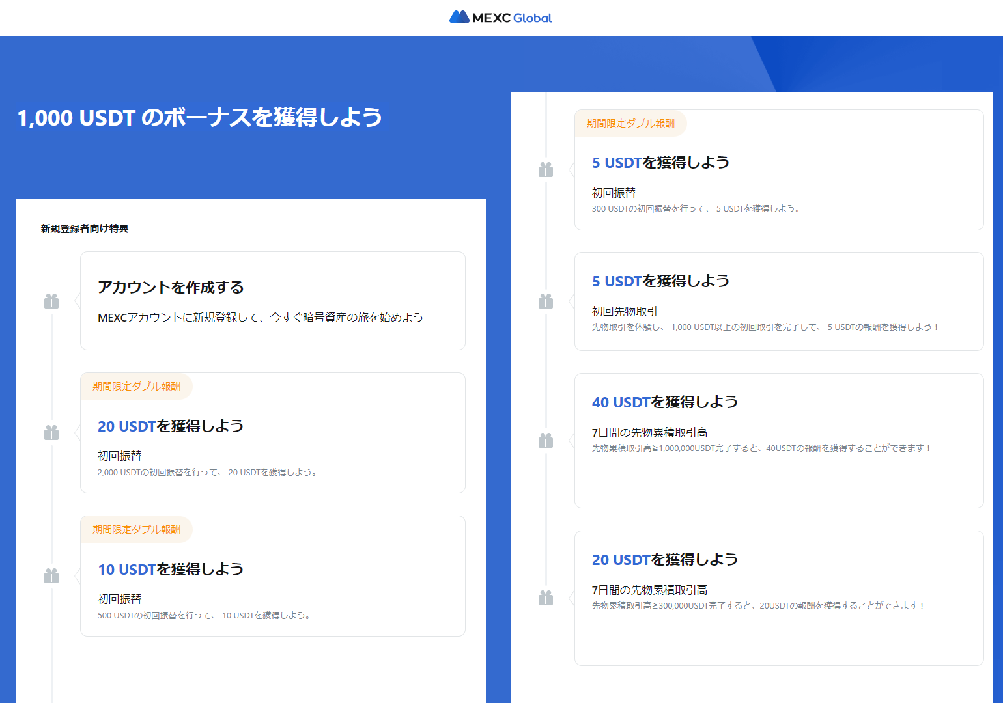
Task: Click gift icon beside 300 USDT 初回振替 card
Action: coord(546,169)
